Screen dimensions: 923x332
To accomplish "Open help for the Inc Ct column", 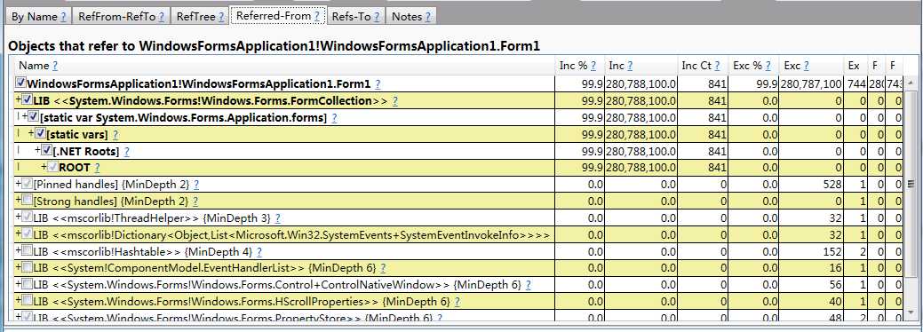I will click(x=717, y=66).
